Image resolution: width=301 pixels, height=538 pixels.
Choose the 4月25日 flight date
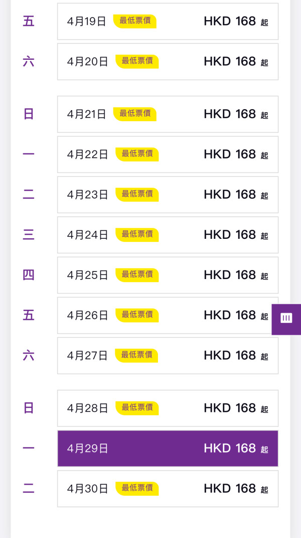point(168,275)
